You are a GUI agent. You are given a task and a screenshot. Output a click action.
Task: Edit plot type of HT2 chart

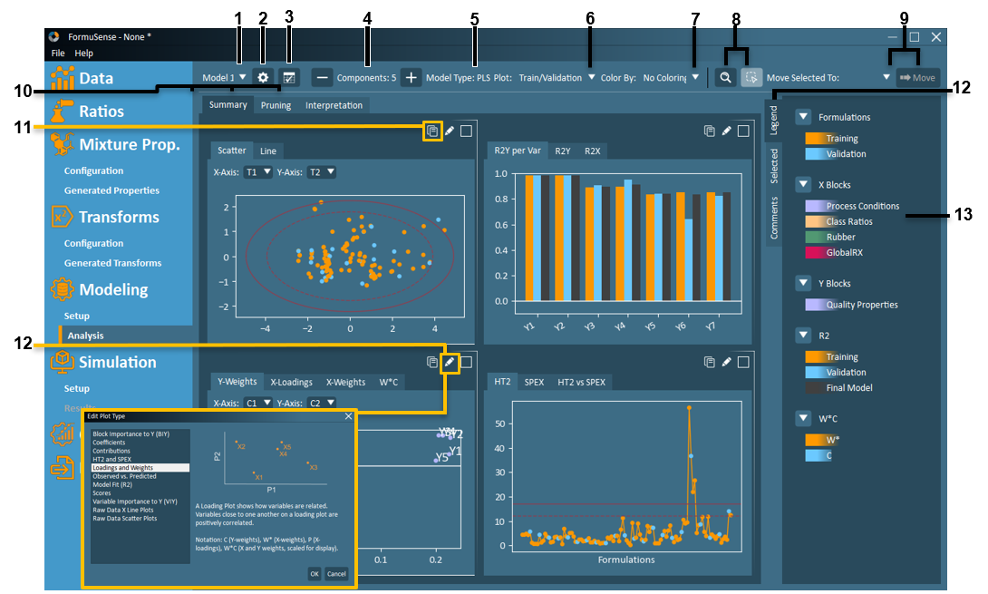click(x=726, y=363)
